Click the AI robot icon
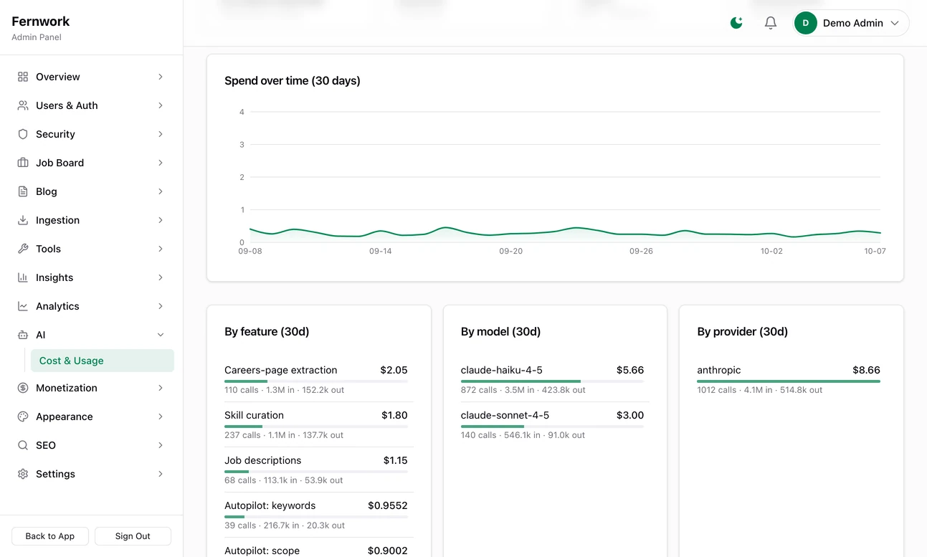The image size is (927, 557). [x=23, y=335]
